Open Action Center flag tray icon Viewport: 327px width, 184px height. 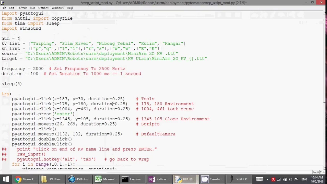pyautogui.click(x=297, y=179)
